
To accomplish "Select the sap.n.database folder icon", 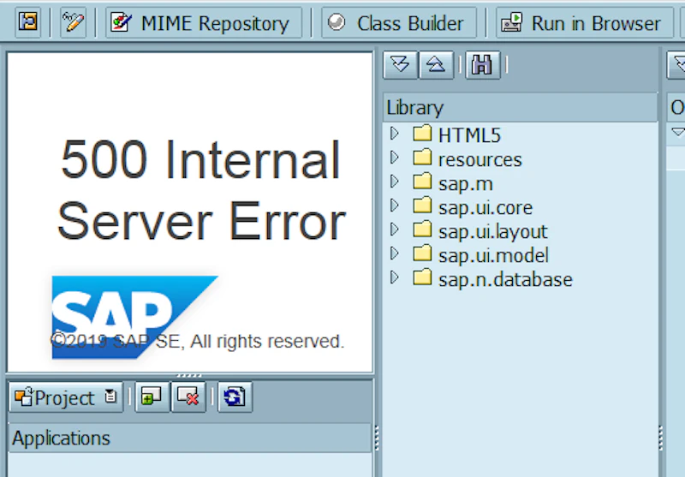I will click(422, 277).
